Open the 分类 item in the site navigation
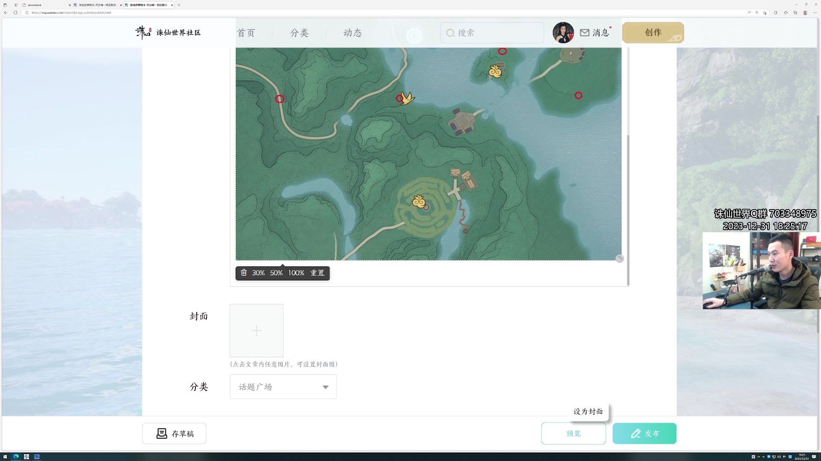821x461 pixels. (x=299, y=32)
